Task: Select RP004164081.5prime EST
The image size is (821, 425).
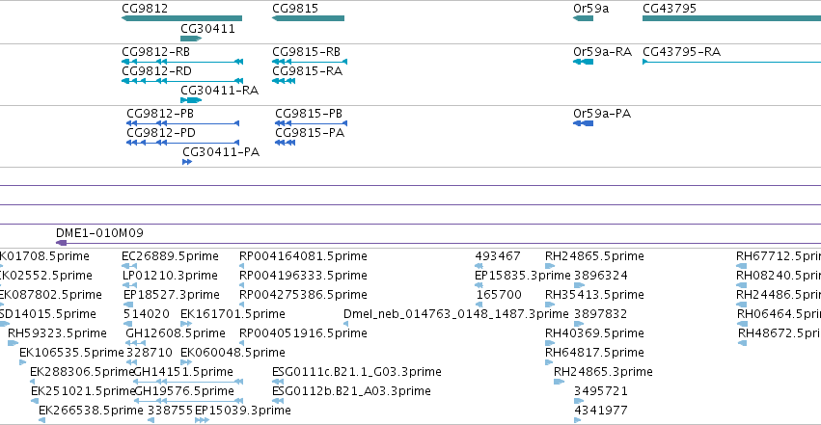Action: (241, 266)
